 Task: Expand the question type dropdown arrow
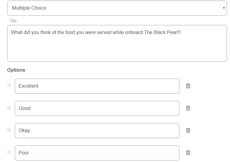pos(224,8)
